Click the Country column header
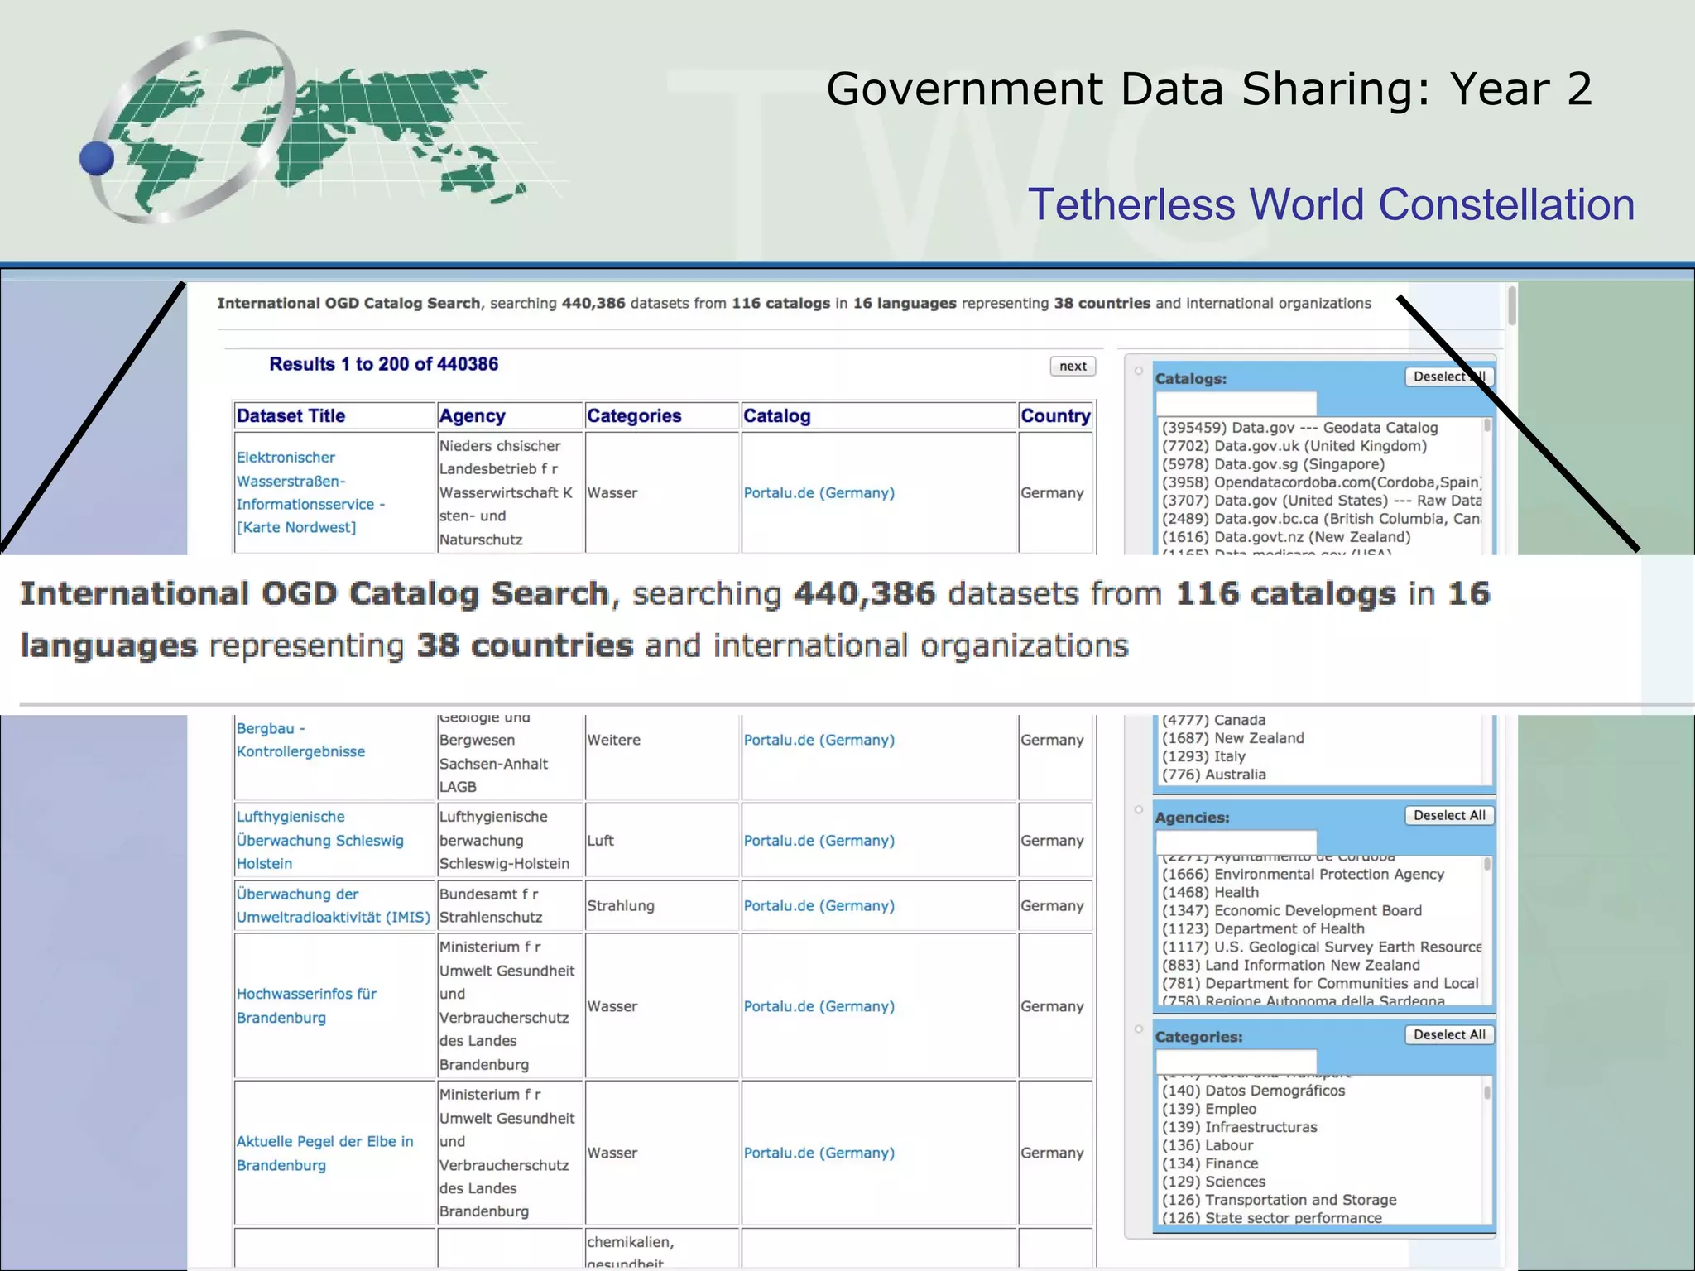This screenshot has width=1695, height=1271. click(x=1055, y=416)
